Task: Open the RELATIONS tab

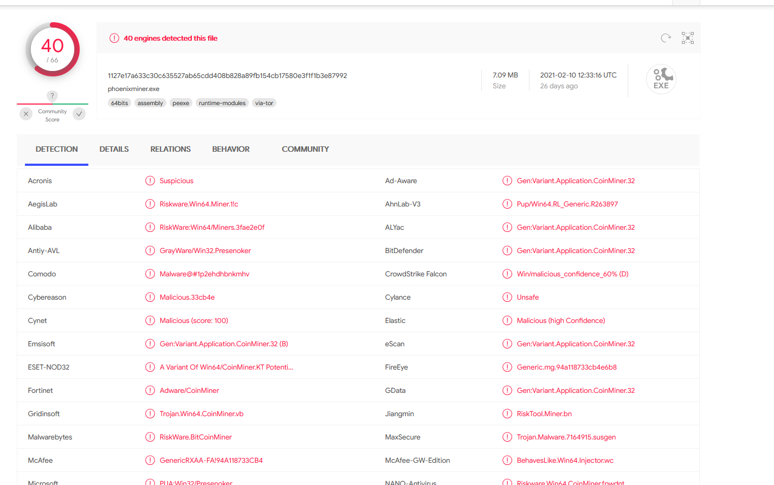Action: (171, 149)
